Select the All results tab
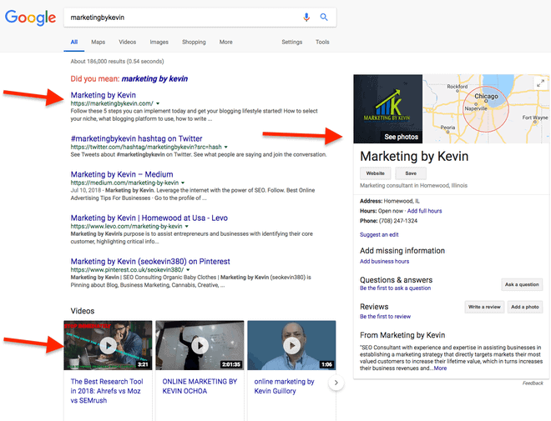Screen dimensions: 551x421 point(74,42)
